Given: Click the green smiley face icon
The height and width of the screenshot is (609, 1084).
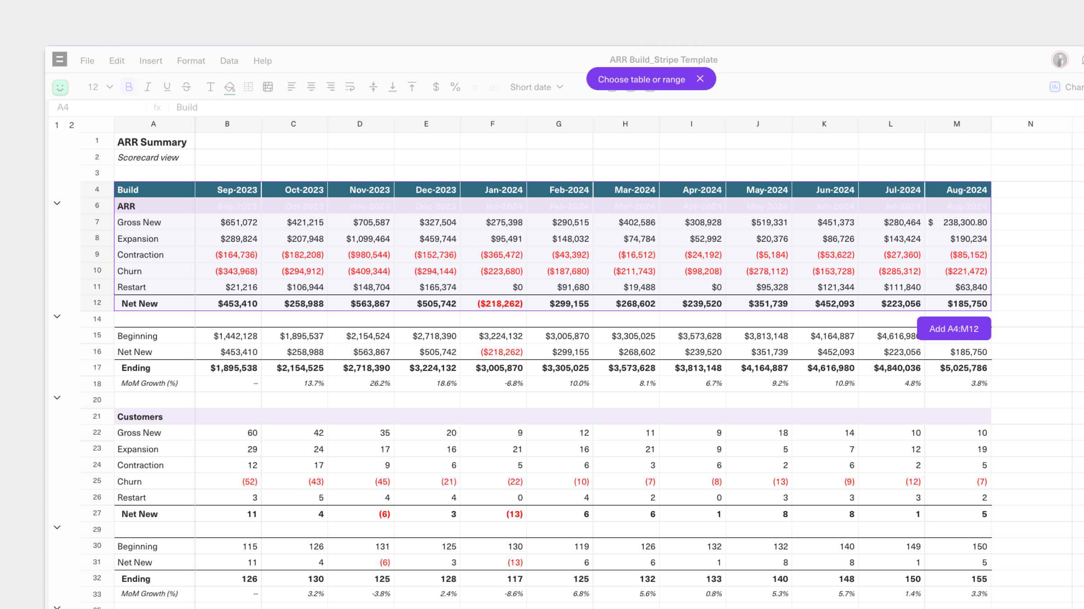Looking at the screenshot, I should (60, 87).
